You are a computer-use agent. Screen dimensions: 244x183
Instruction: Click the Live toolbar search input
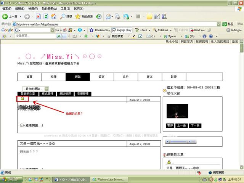(x=35, y=36)
